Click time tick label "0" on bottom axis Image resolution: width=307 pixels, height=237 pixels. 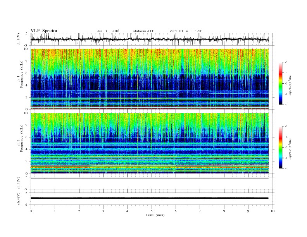click(x=31, y=211)
